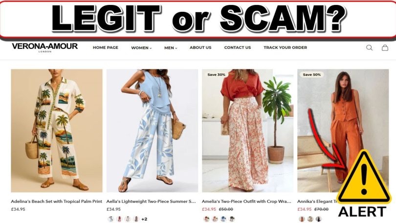Screen dimensions: 396x223
Task: Select last color swatch under Amelia's outfit
Action: tap(232, 219)
